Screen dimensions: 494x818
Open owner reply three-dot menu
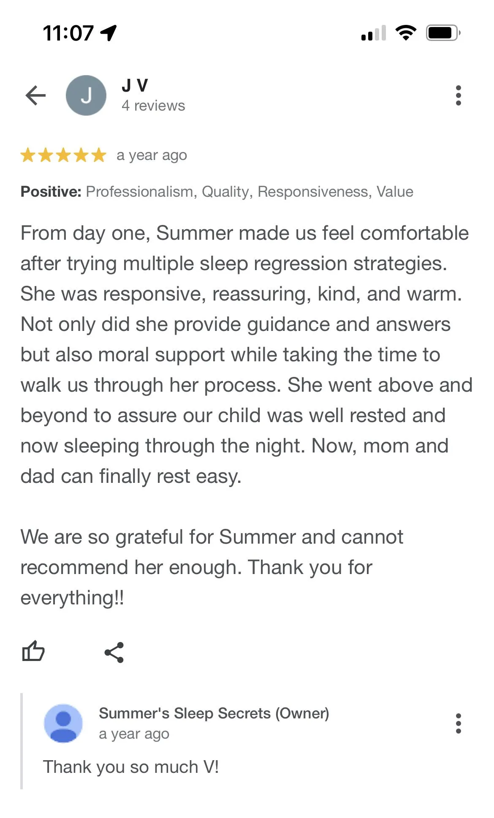(x=459, y=723)
